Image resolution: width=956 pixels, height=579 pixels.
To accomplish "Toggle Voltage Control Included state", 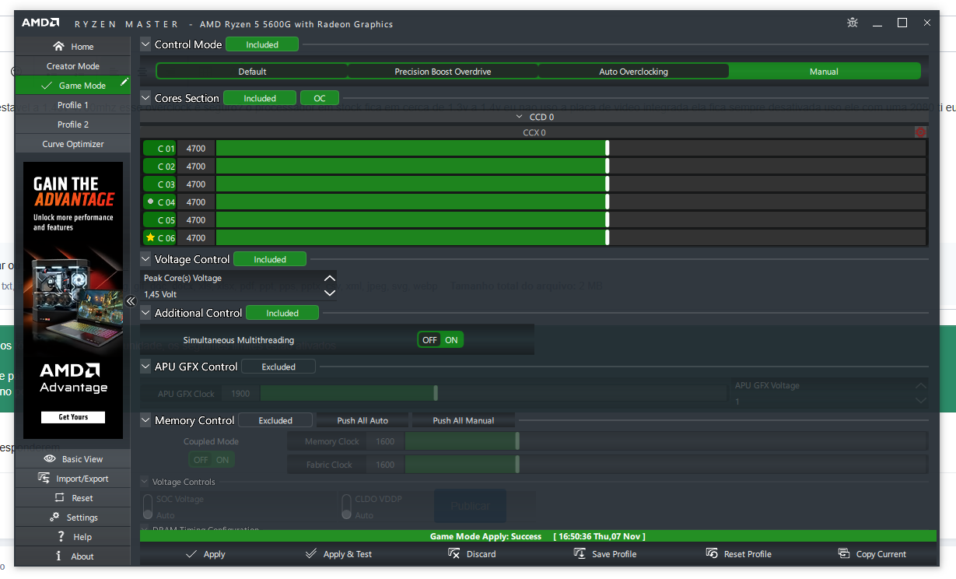I will 270,259.
